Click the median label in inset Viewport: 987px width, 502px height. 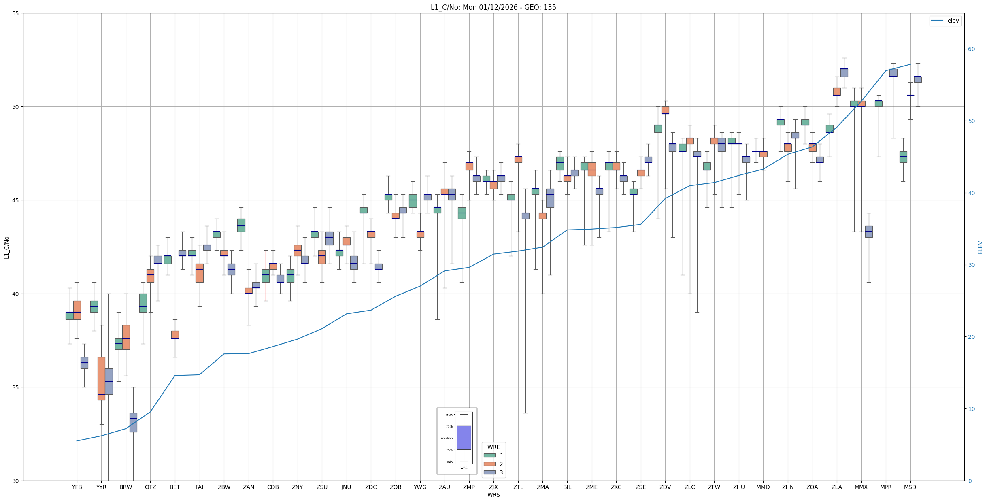[447, 438]
